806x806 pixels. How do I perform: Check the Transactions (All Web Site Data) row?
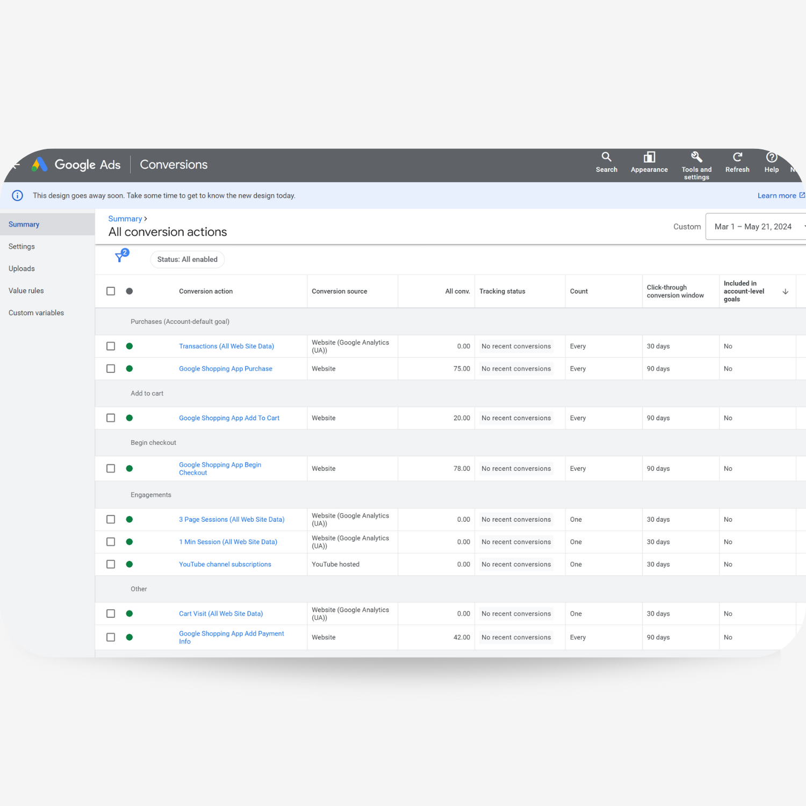(111, 346)
